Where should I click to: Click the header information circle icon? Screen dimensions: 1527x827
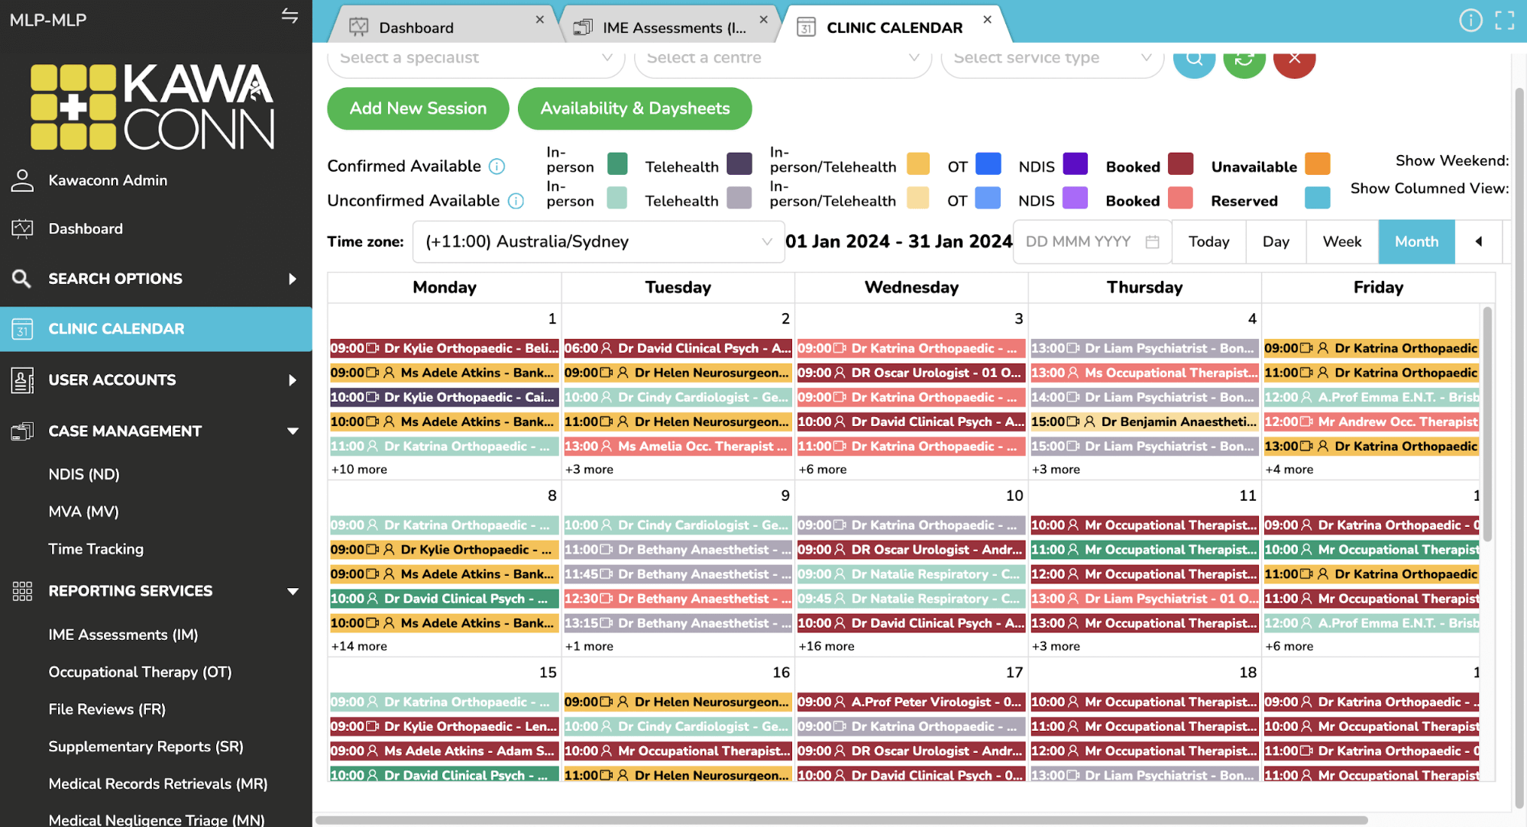(1470, 21)
